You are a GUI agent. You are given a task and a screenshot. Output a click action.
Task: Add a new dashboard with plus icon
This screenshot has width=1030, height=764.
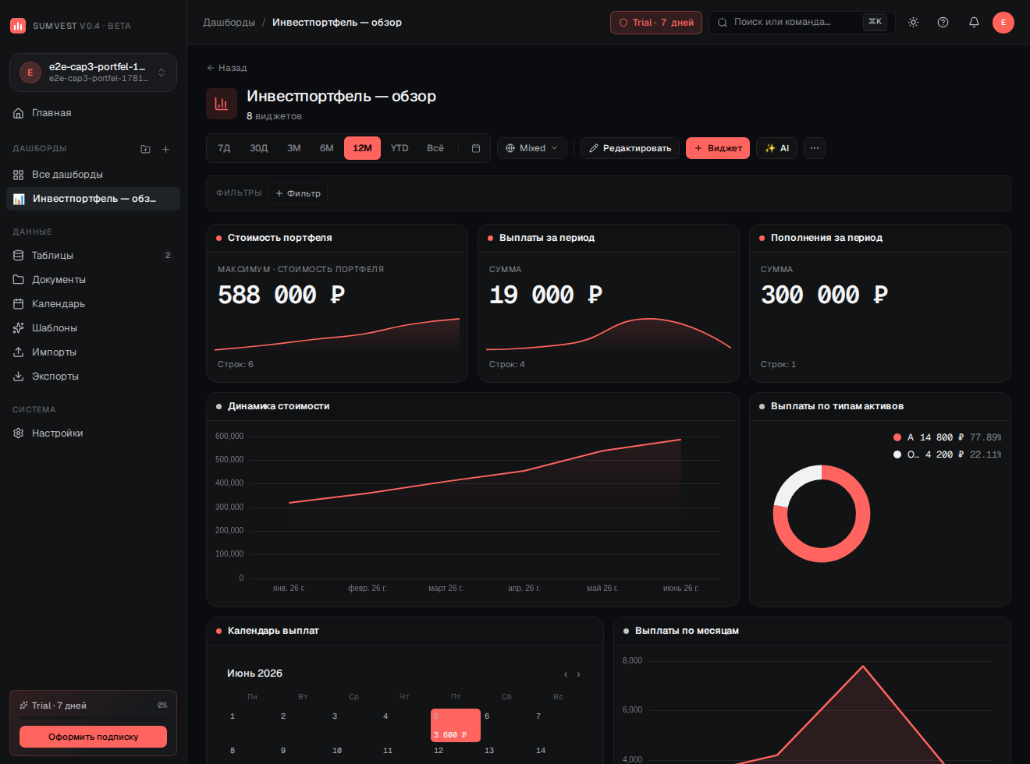(165, 149)
